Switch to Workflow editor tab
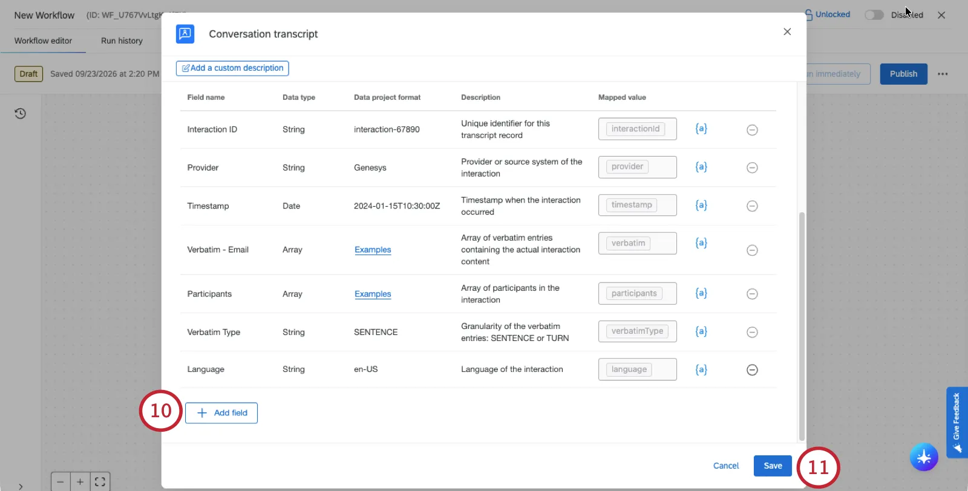Image resolution: width=968 pixels, height=491 pixels. click(x=43, y=41)
